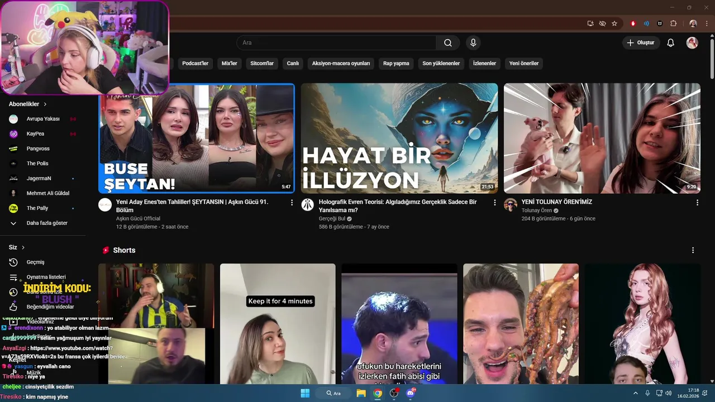Open Oynatma listeleri in sidebar
715x402 pixels.
coord(42,277)
